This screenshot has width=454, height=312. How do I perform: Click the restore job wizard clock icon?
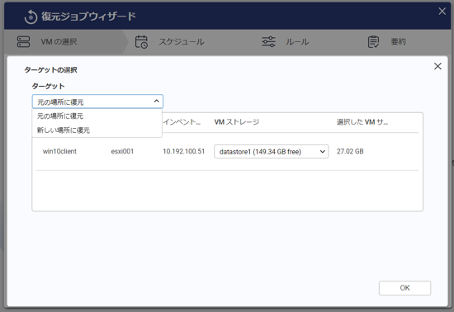tap(31, 17)
